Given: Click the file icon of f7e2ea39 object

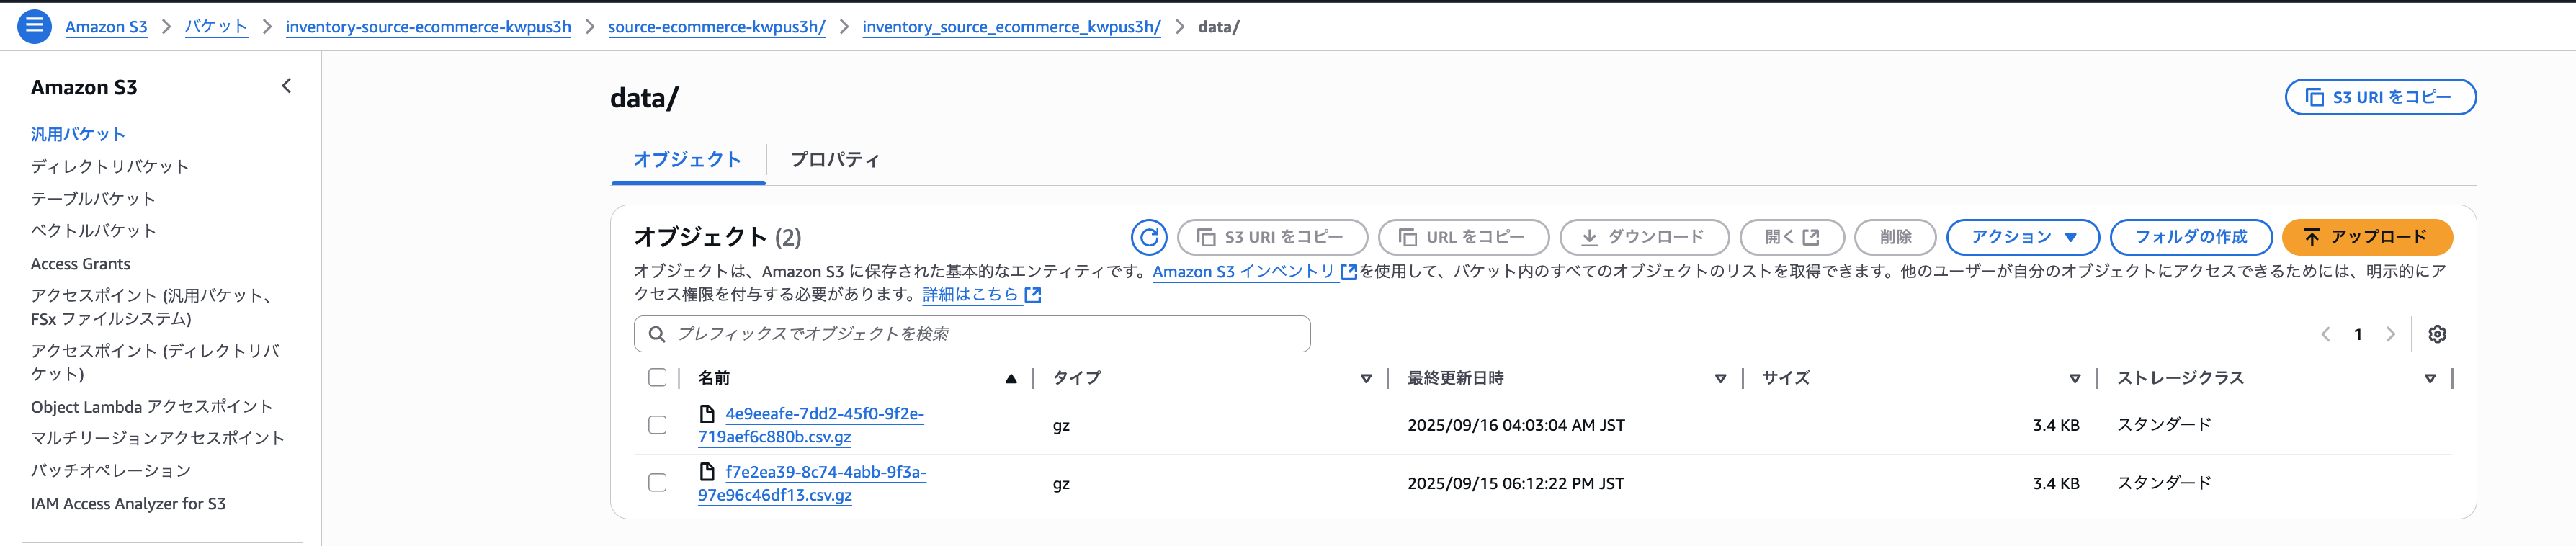Looking at the screenshot, I should click(x=707, y=472).
